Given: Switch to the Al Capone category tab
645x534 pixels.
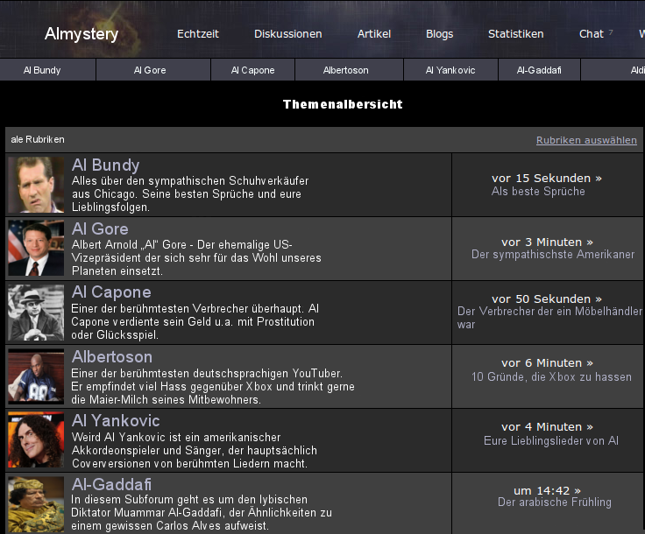Looking at the screenshot, I should (x=252, y=70).
